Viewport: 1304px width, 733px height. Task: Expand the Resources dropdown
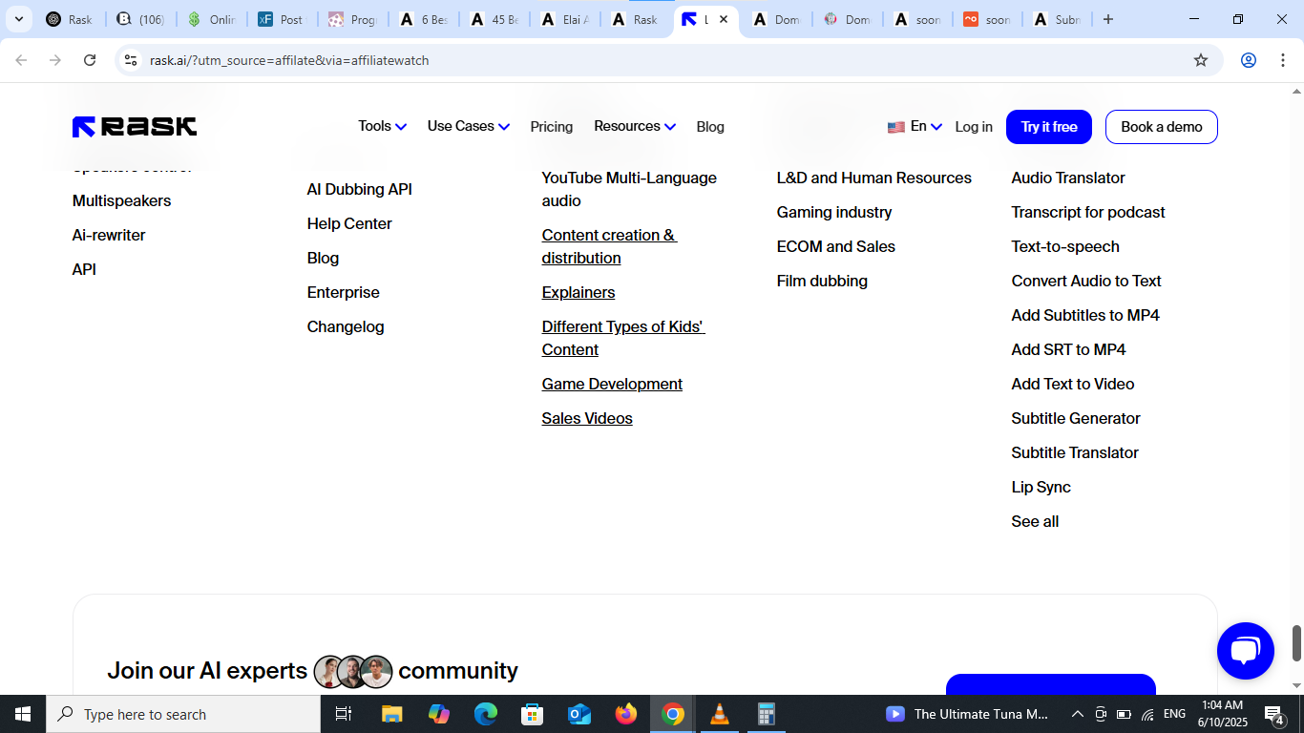pos(635,126)
